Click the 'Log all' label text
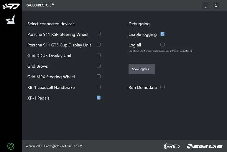 click(135, 45)
